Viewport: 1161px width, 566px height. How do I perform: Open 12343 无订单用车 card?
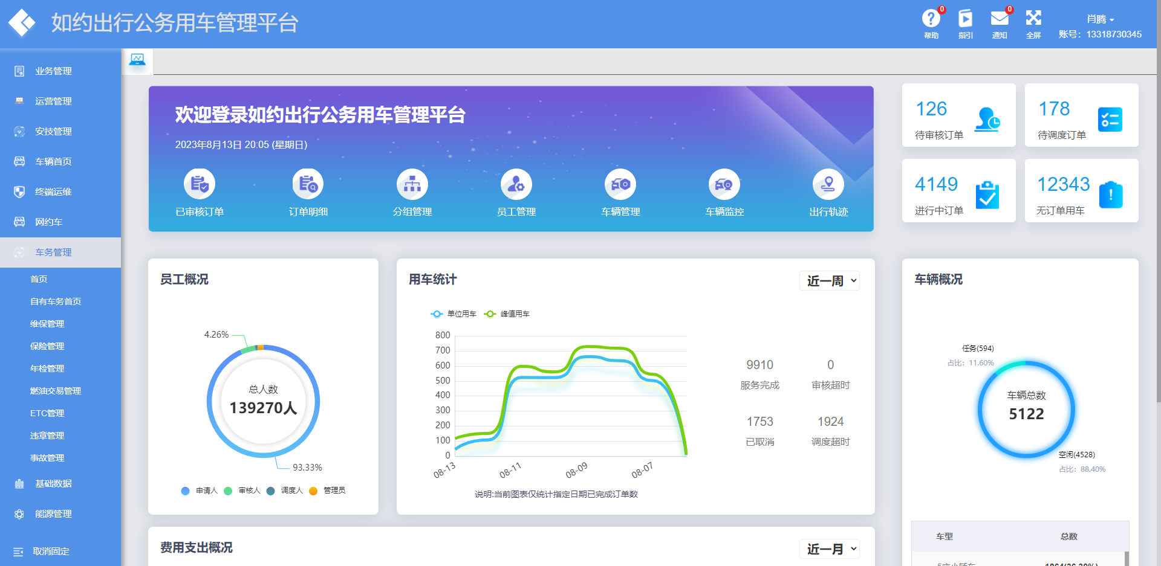pyautogui.click(x=1082, y=191)
